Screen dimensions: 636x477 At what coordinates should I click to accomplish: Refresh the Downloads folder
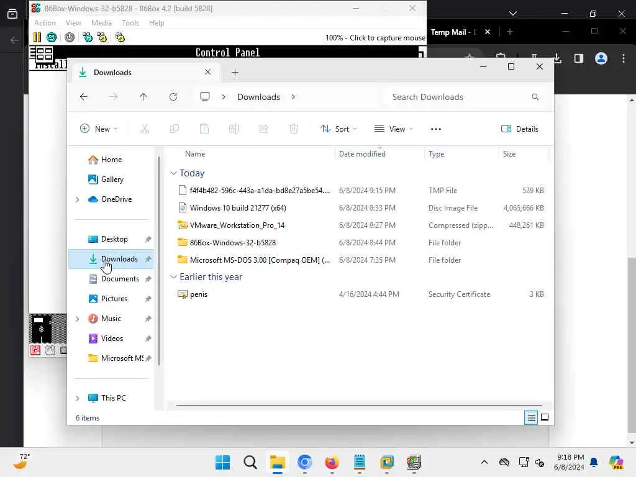[173, 97]
